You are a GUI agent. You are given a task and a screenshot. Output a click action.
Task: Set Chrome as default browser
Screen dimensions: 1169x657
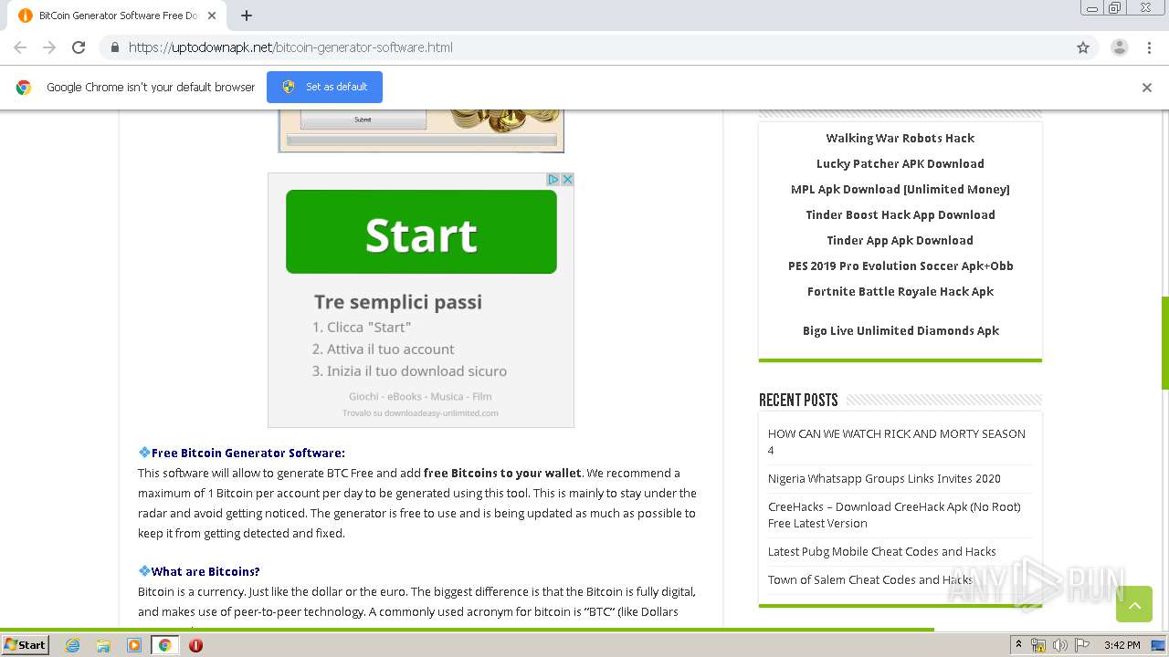324,87
